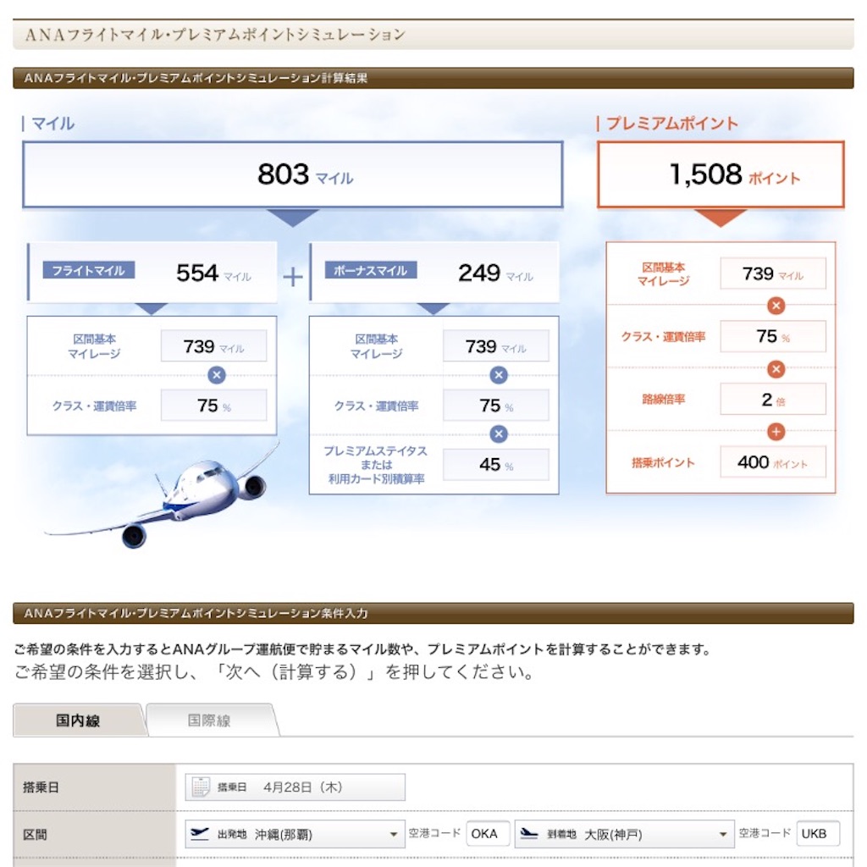
Task: Click orange plus icon above 搭乗ポイント
Action: click(776, 432)
